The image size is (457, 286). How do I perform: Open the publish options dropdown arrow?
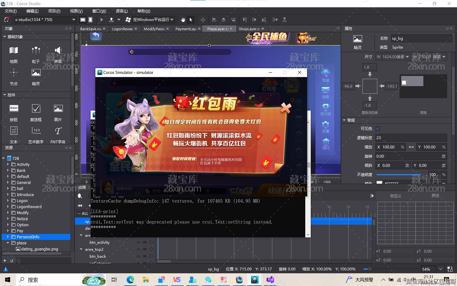pyautogui.click(x=119, y=20)
